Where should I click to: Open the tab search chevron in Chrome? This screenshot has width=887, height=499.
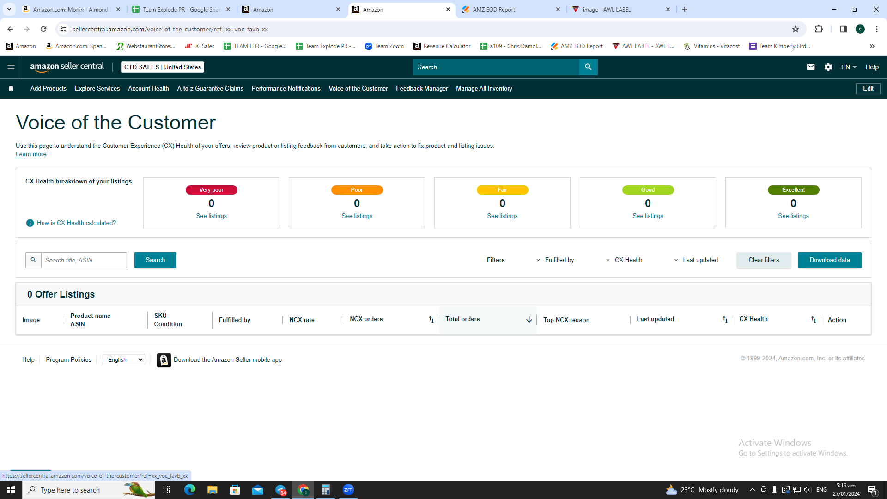pos(9,9)
